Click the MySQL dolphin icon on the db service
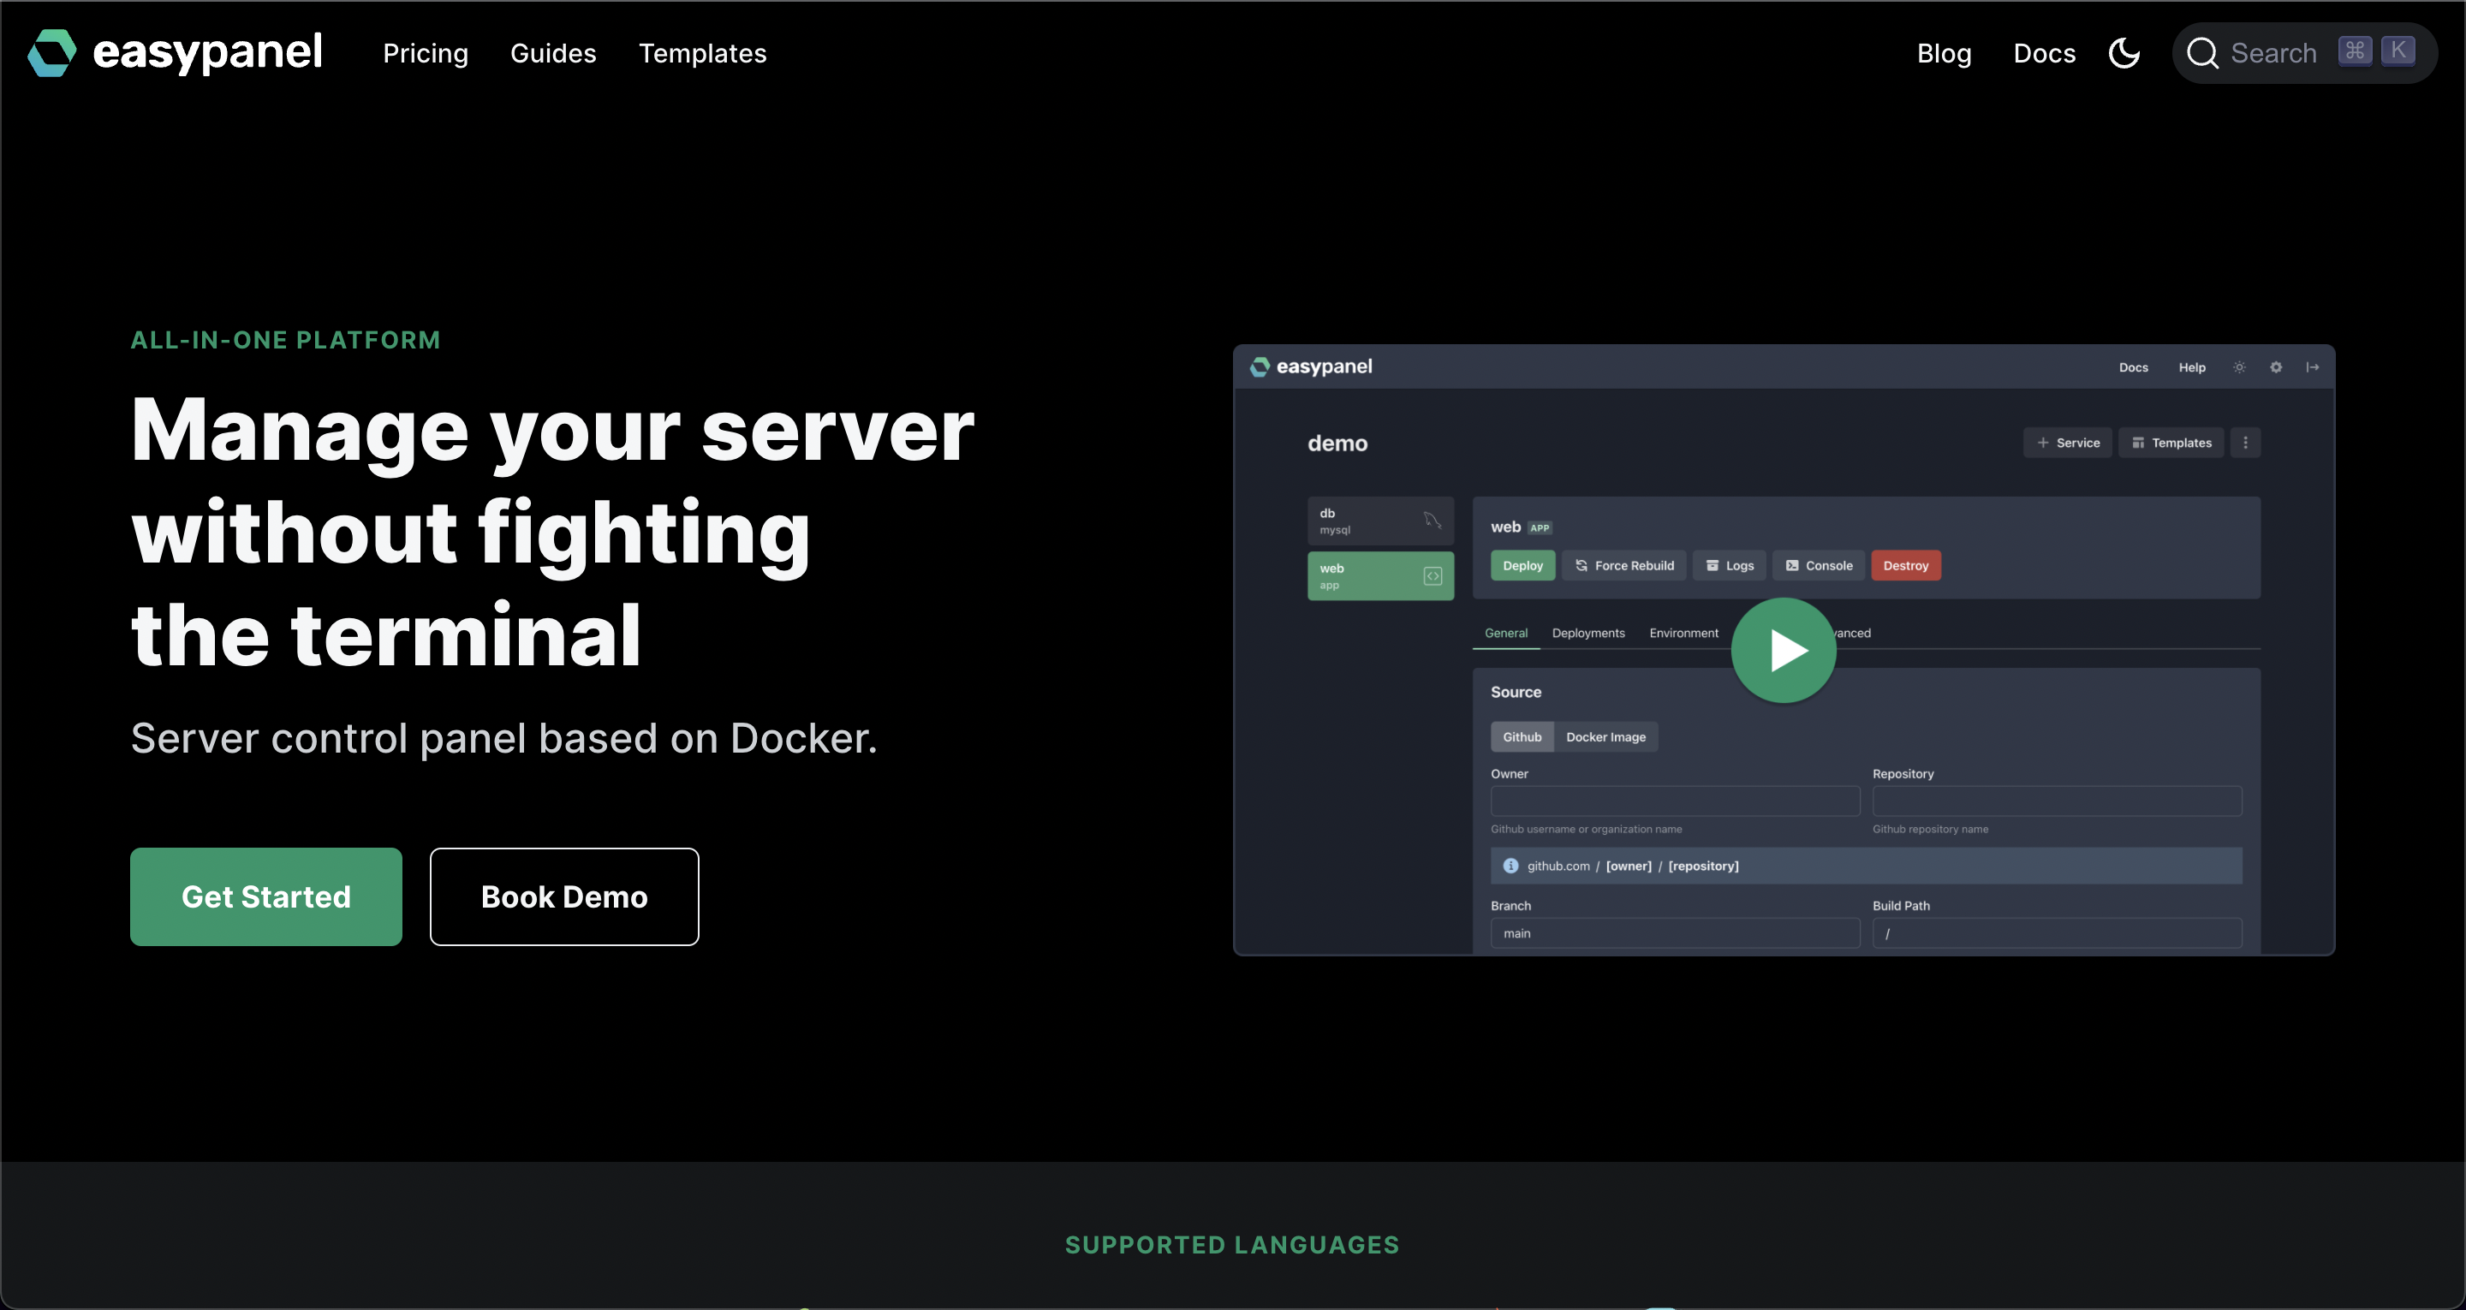The height and width of the screenshot is (1310, 2466). 1433,520
